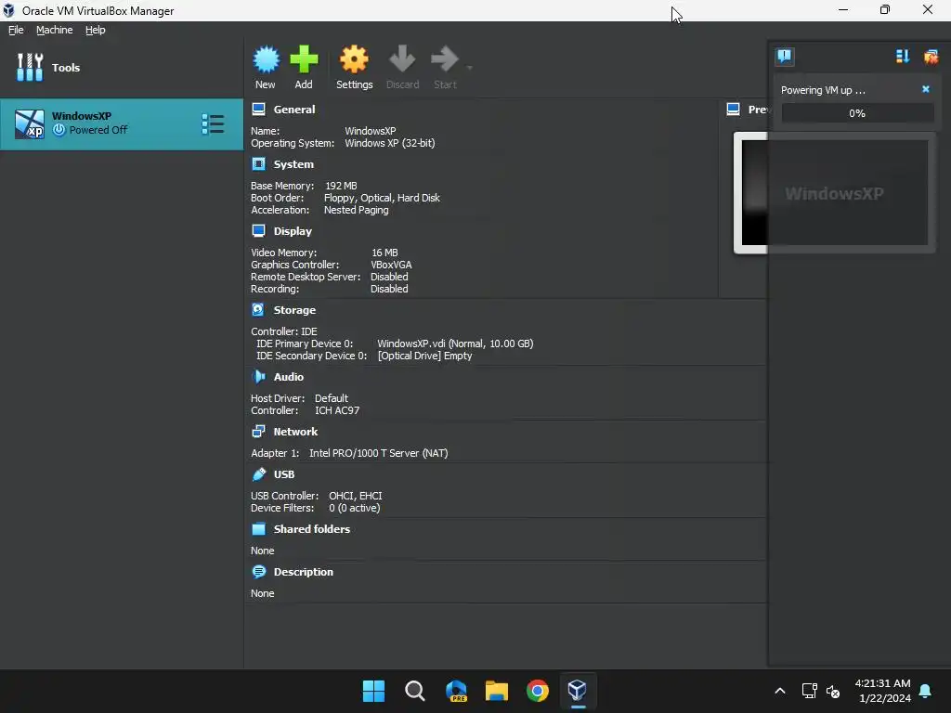Click the Description section speech icon
Screen dimensions: 951x713
pyautogui.click(x=258, y=571)
